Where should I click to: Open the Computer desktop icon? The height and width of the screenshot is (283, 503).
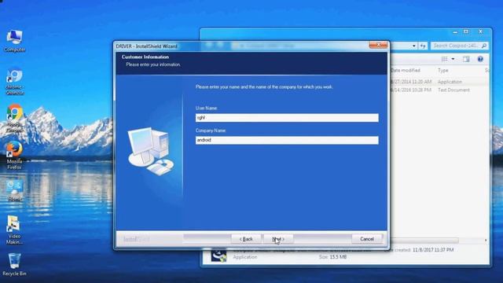tap(14, 40)
